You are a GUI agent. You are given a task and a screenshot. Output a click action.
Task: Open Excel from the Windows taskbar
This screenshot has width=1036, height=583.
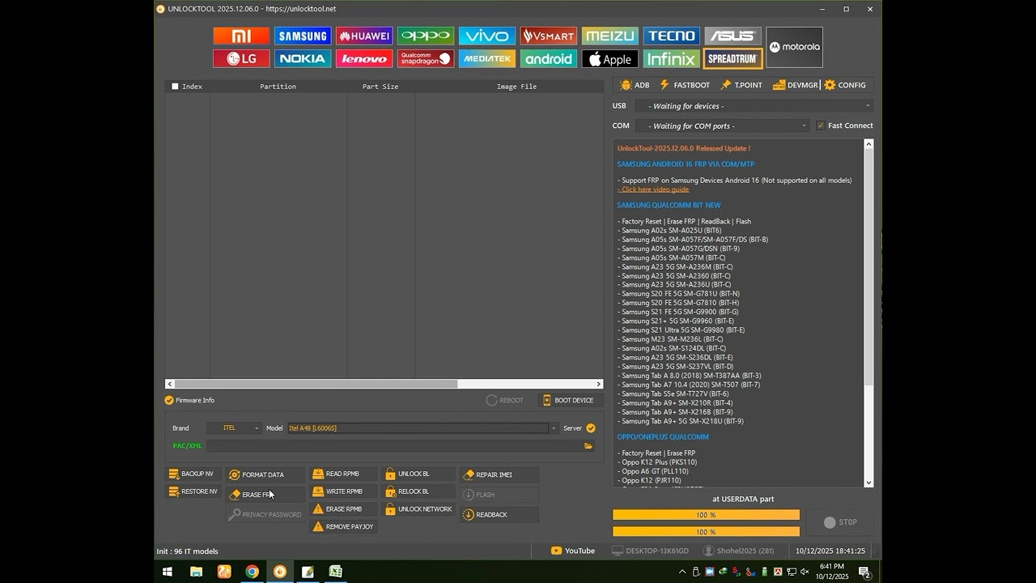(x=335, y=572)
